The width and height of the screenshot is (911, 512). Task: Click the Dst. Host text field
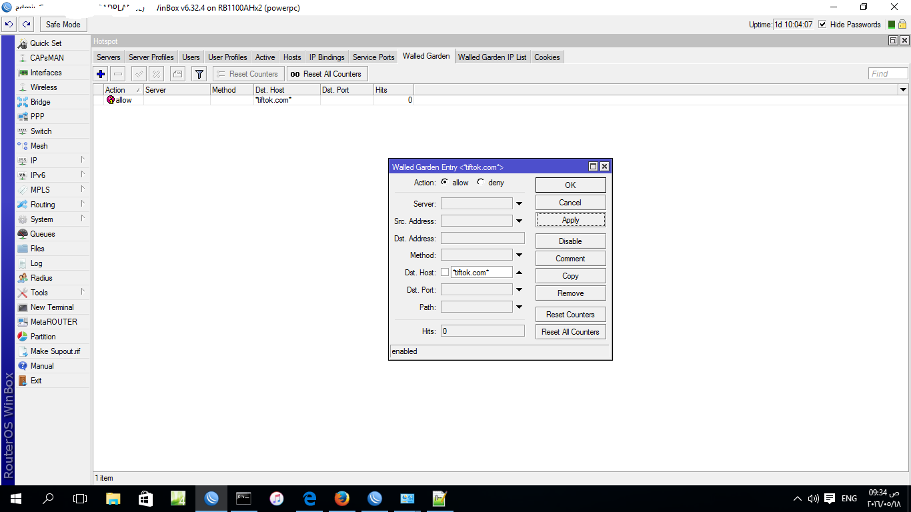pyautogui.click(x=482, y=272)
